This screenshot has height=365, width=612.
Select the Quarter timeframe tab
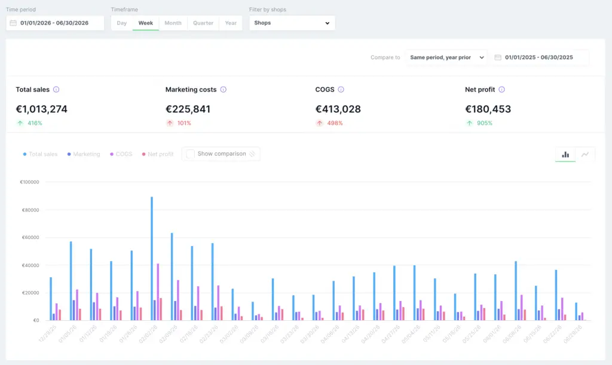(x=203, y=23)
